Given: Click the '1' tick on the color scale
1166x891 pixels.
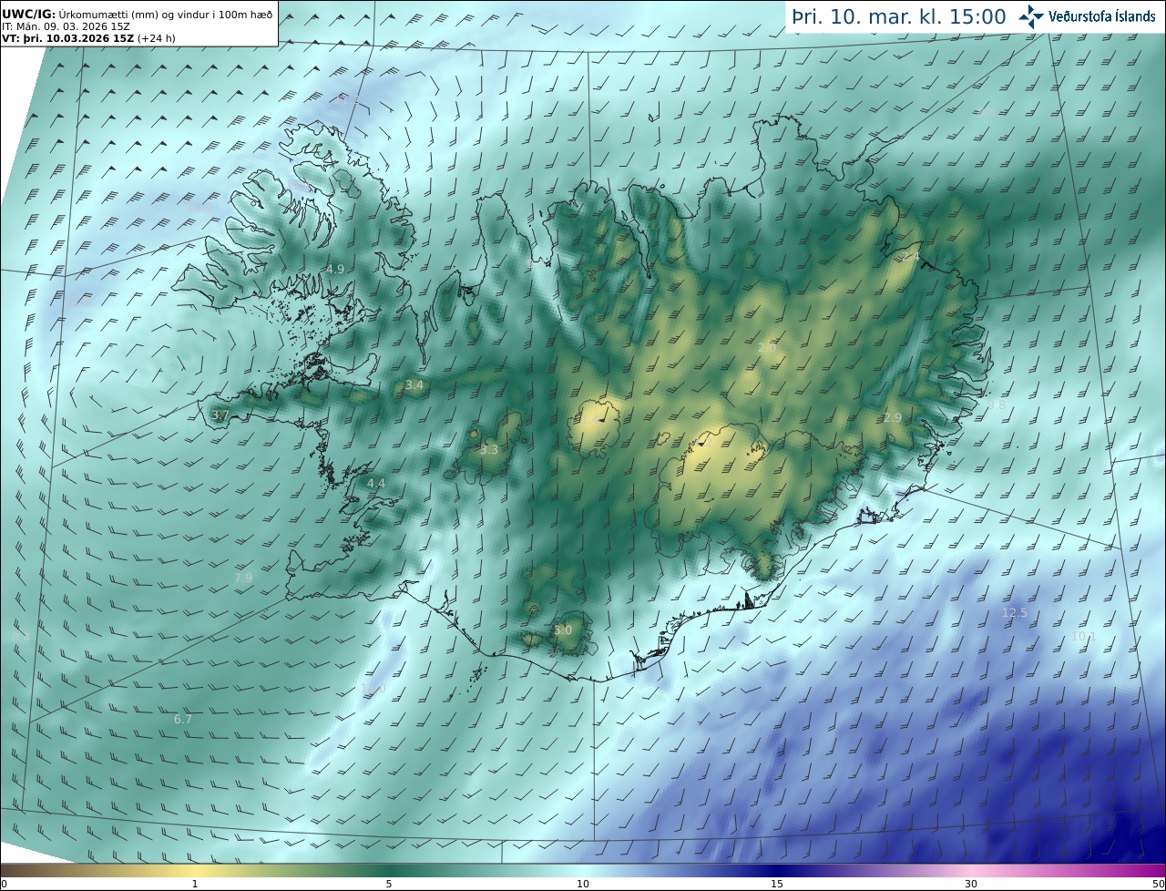Looking at the screenshot, I should click(195, 884).
